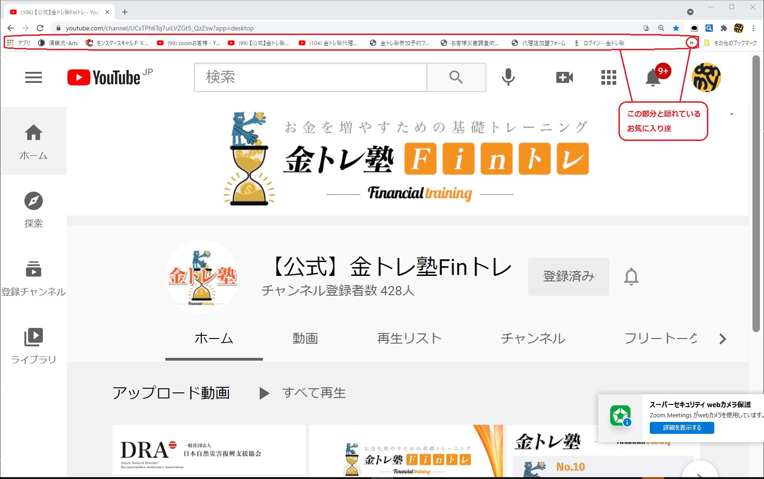Select the チャンネル channel tab
The width and height of the screenshot is (764, 479).
(x=533, y=339)
